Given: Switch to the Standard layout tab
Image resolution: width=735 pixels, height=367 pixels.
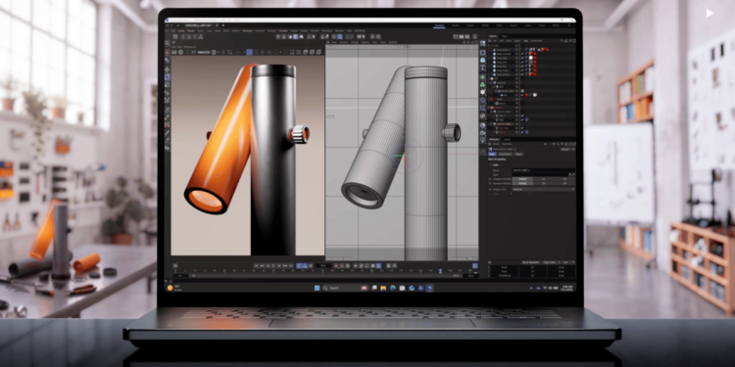Looking at the screenshot, I should [439, 25].
